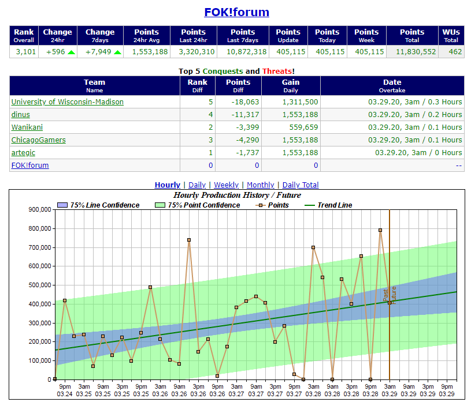Open the dinus team link

pos(21,115)
